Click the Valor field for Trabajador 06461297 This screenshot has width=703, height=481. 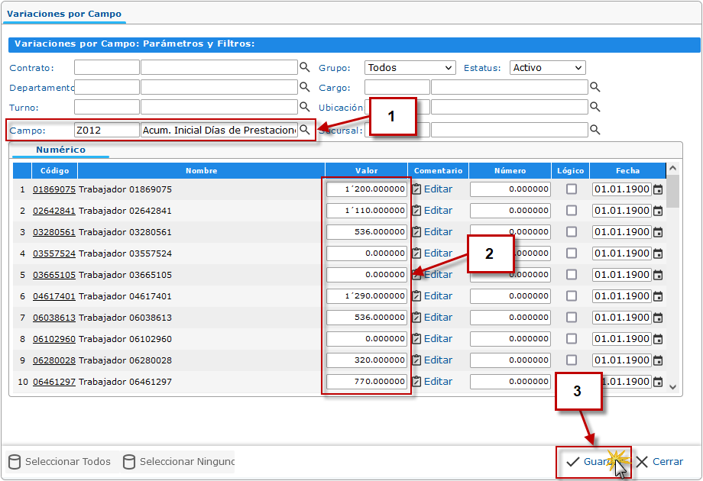(367, 382)
